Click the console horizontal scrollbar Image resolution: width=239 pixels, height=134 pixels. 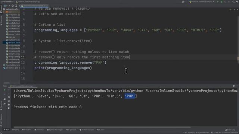[102, 127]
